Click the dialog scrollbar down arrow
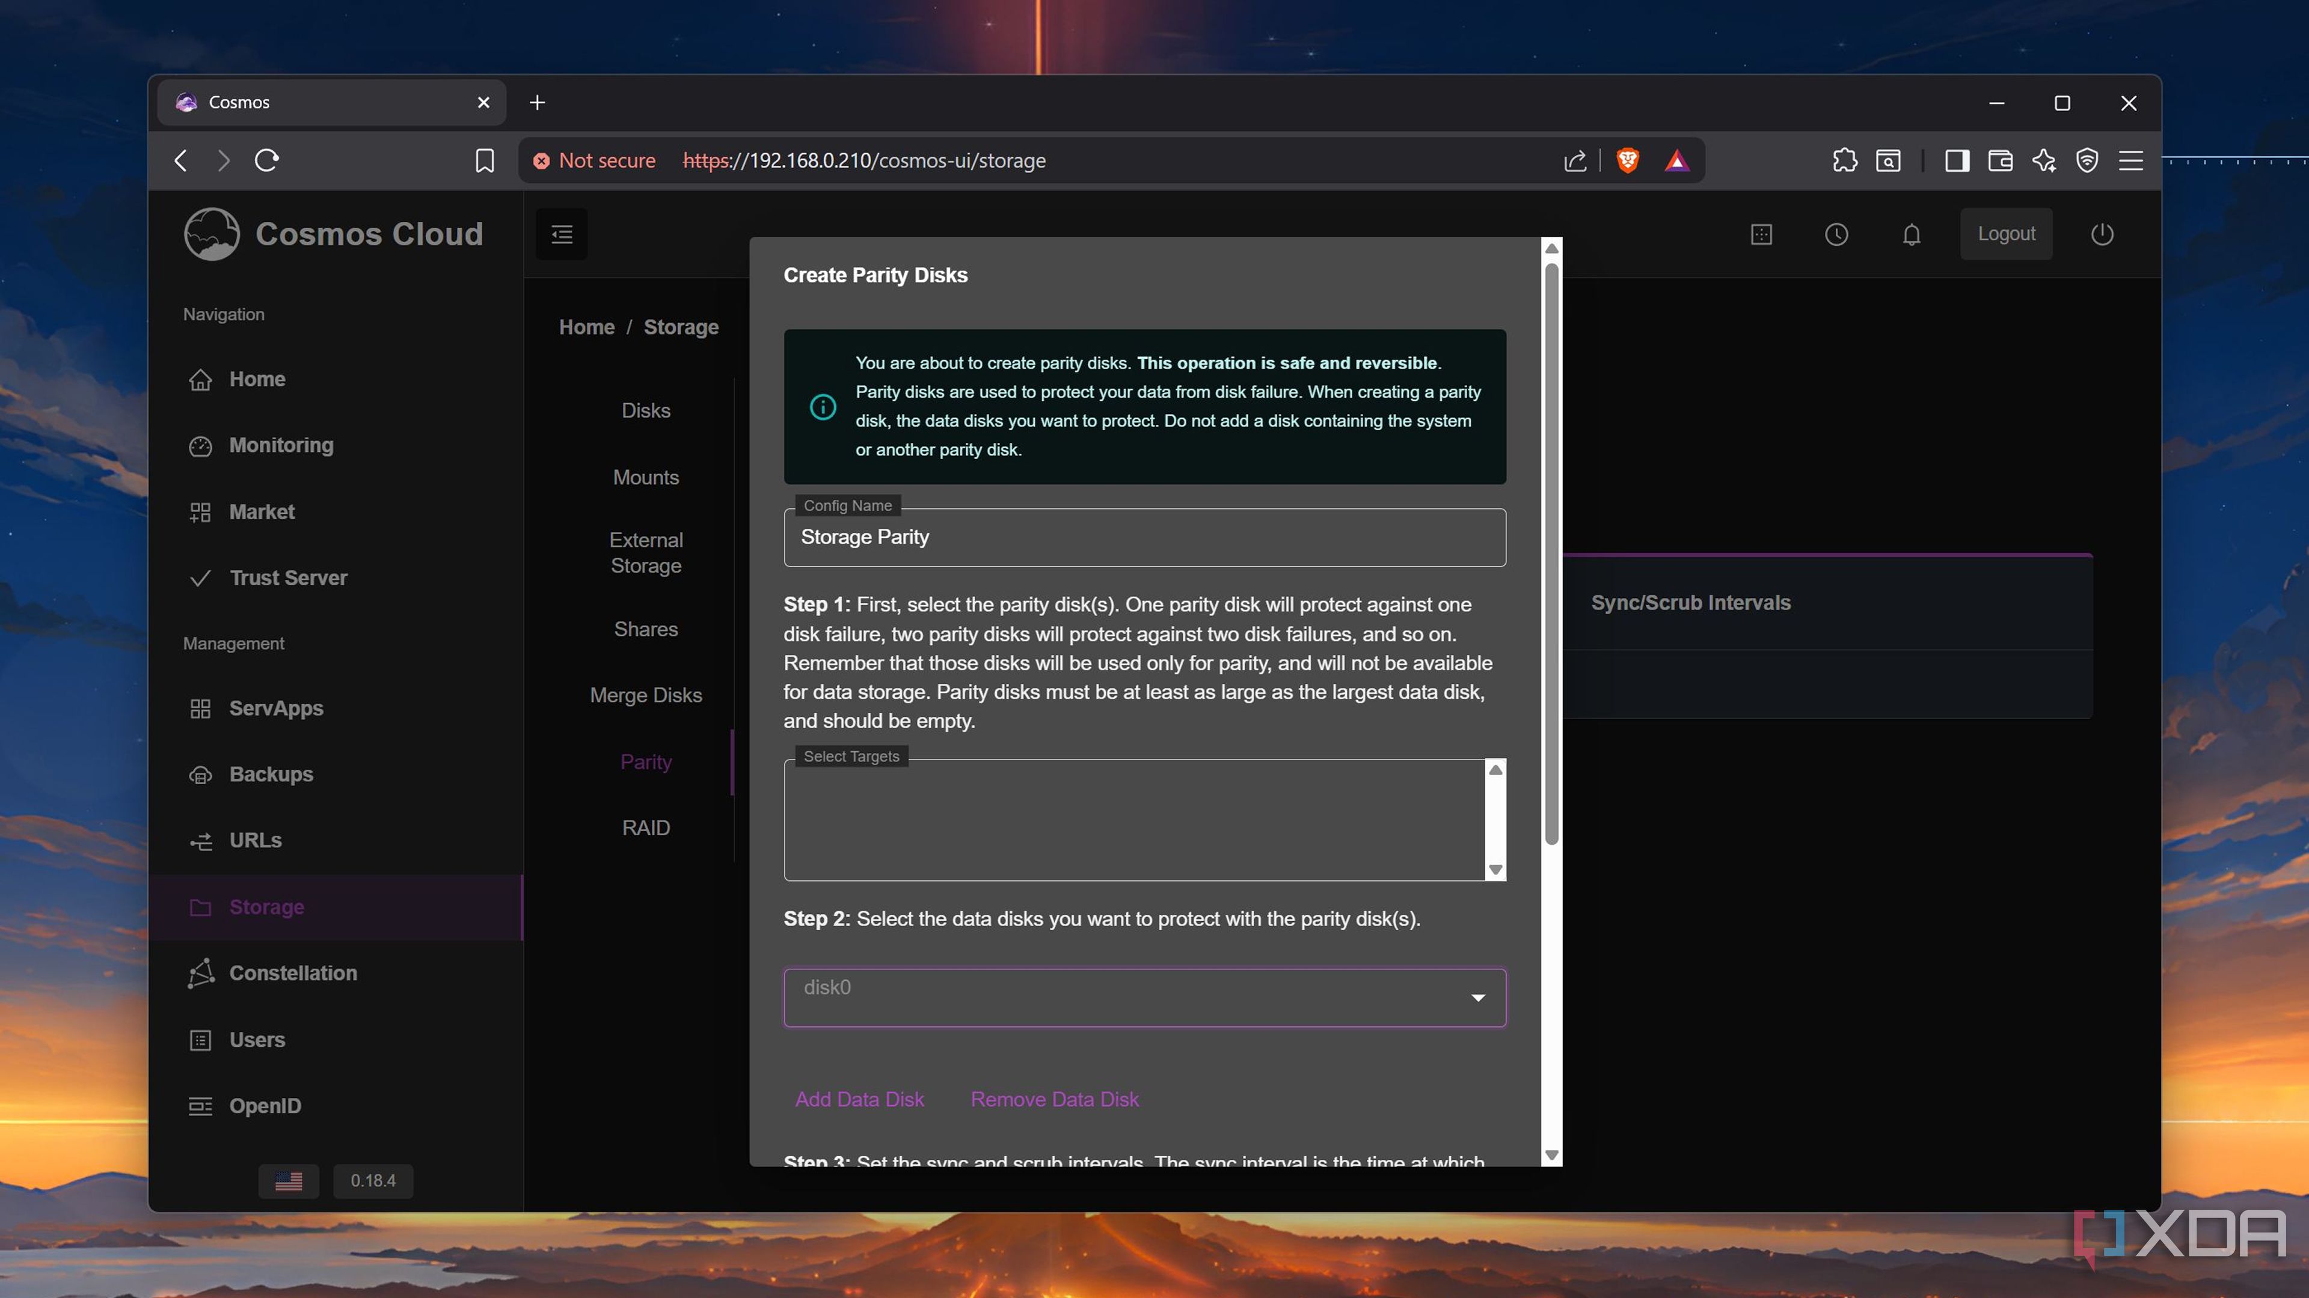 click(1551, 1156)
